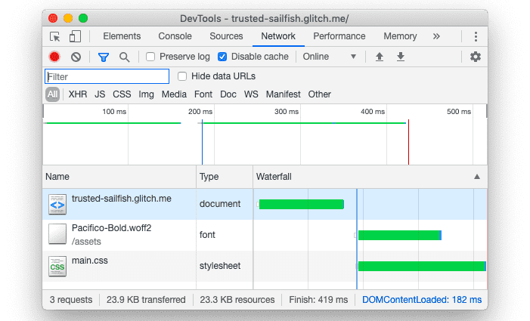Open the Sources tab
Screen dimensions: 530x321
[226, 36]
